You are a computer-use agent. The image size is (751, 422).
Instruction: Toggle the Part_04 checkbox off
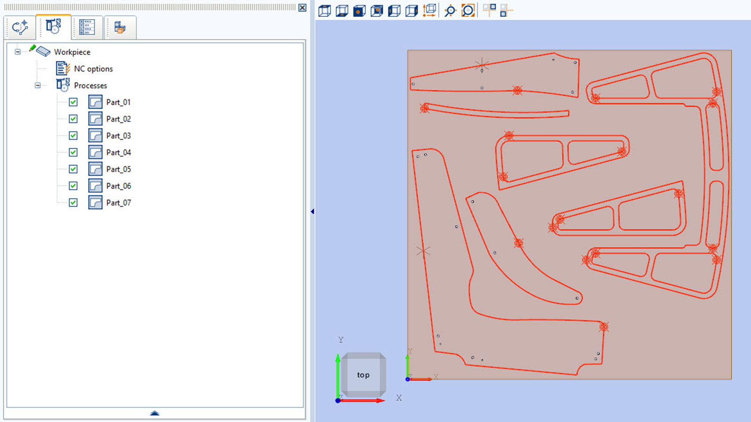tap(73, 152)
